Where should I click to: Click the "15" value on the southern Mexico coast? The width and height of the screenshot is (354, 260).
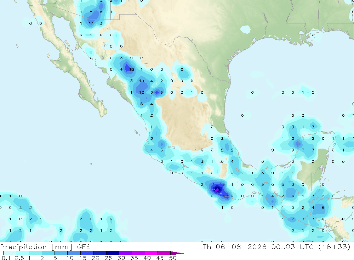(222, 184)
